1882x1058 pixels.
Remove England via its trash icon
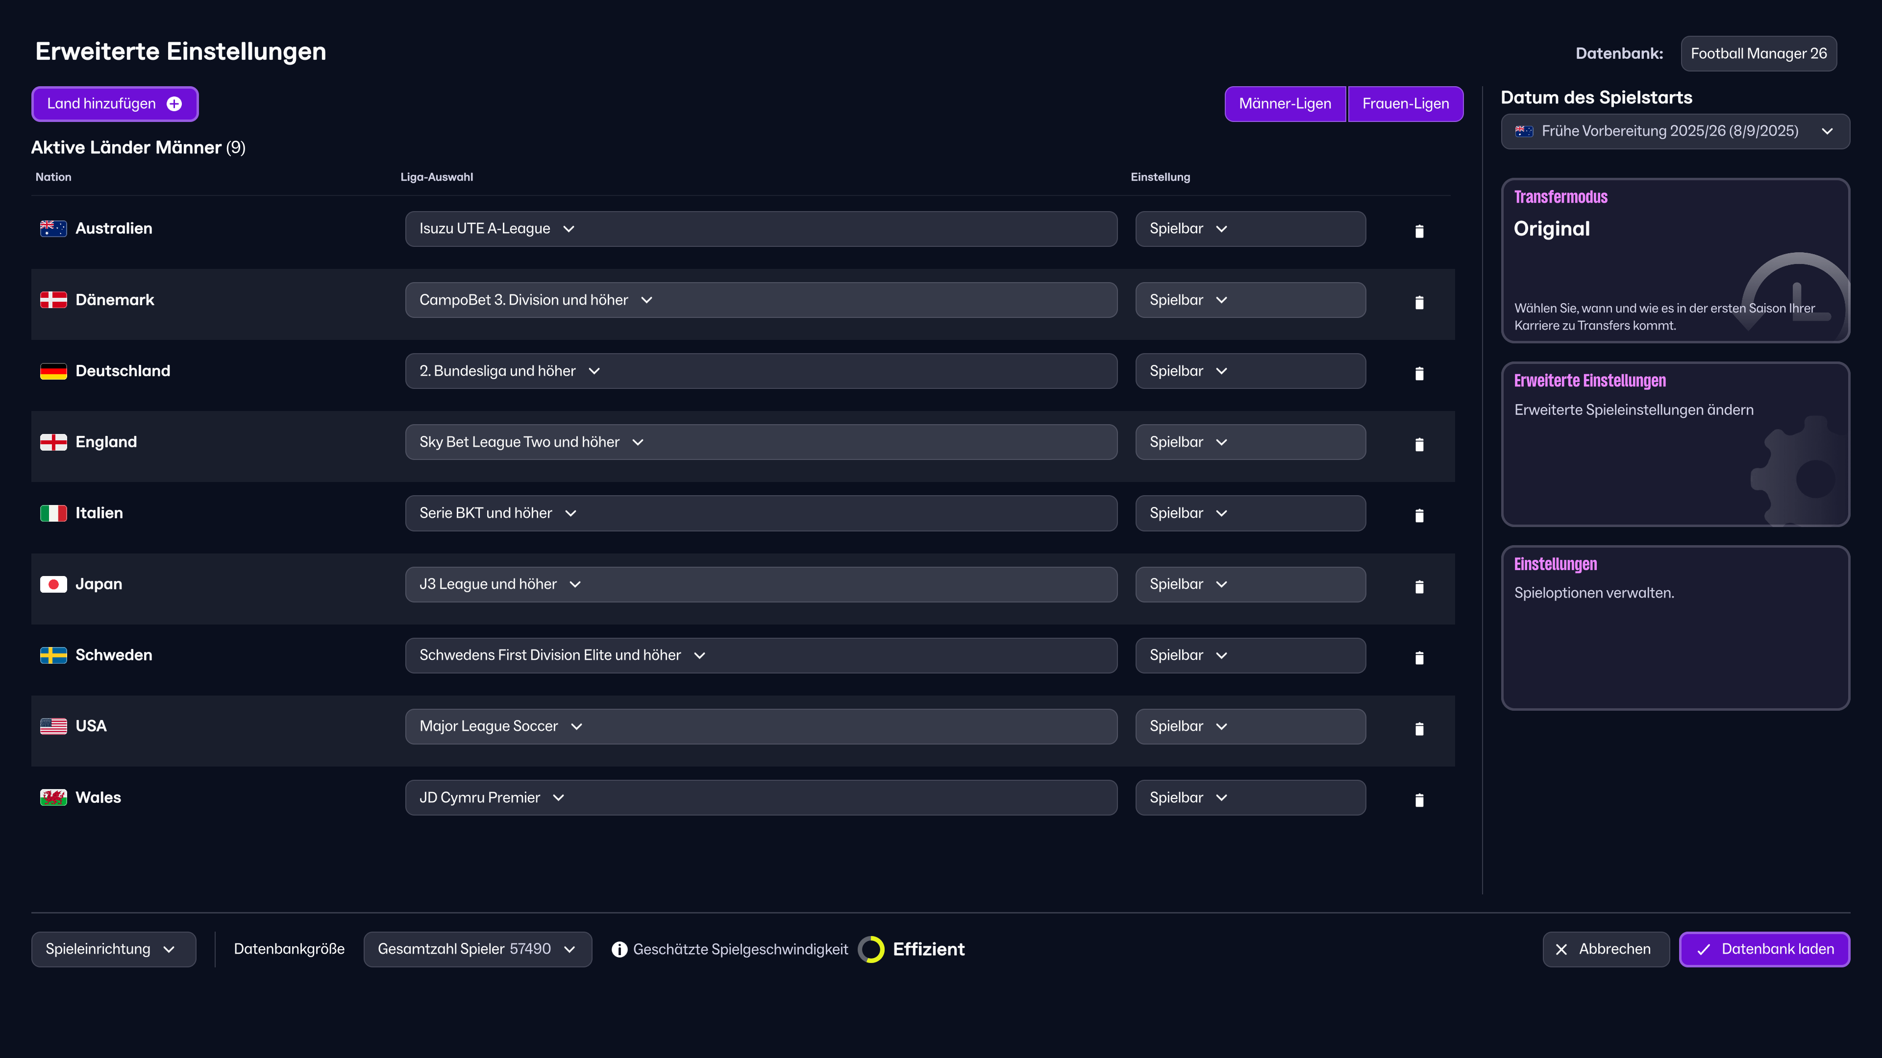coord(1419,444)
